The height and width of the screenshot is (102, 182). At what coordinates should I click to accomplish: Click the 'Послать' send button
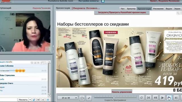(x=23, y=100)
